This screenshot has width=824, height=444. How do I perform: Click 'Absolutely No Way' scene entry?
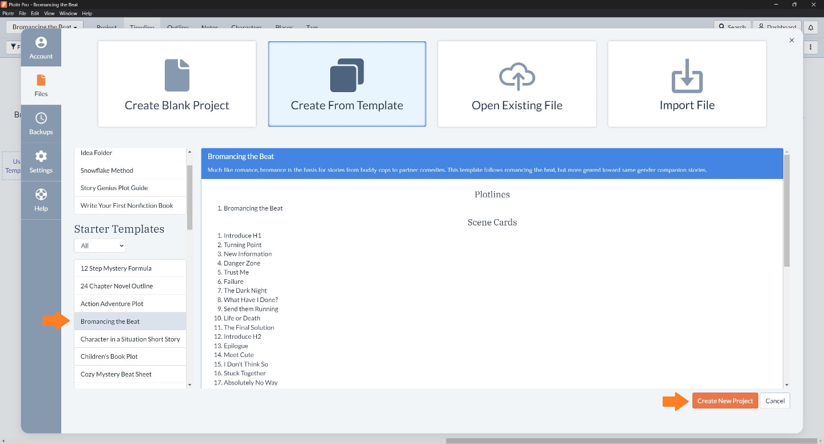tap(251, 382)
